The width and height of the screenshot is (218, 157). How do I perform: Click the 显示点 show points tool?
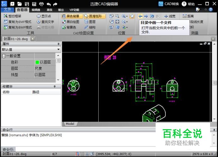pos(44,16)
